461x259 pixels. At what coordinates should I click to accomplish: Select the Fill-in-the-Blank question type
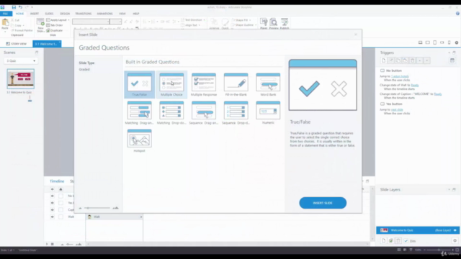point(236,85)
